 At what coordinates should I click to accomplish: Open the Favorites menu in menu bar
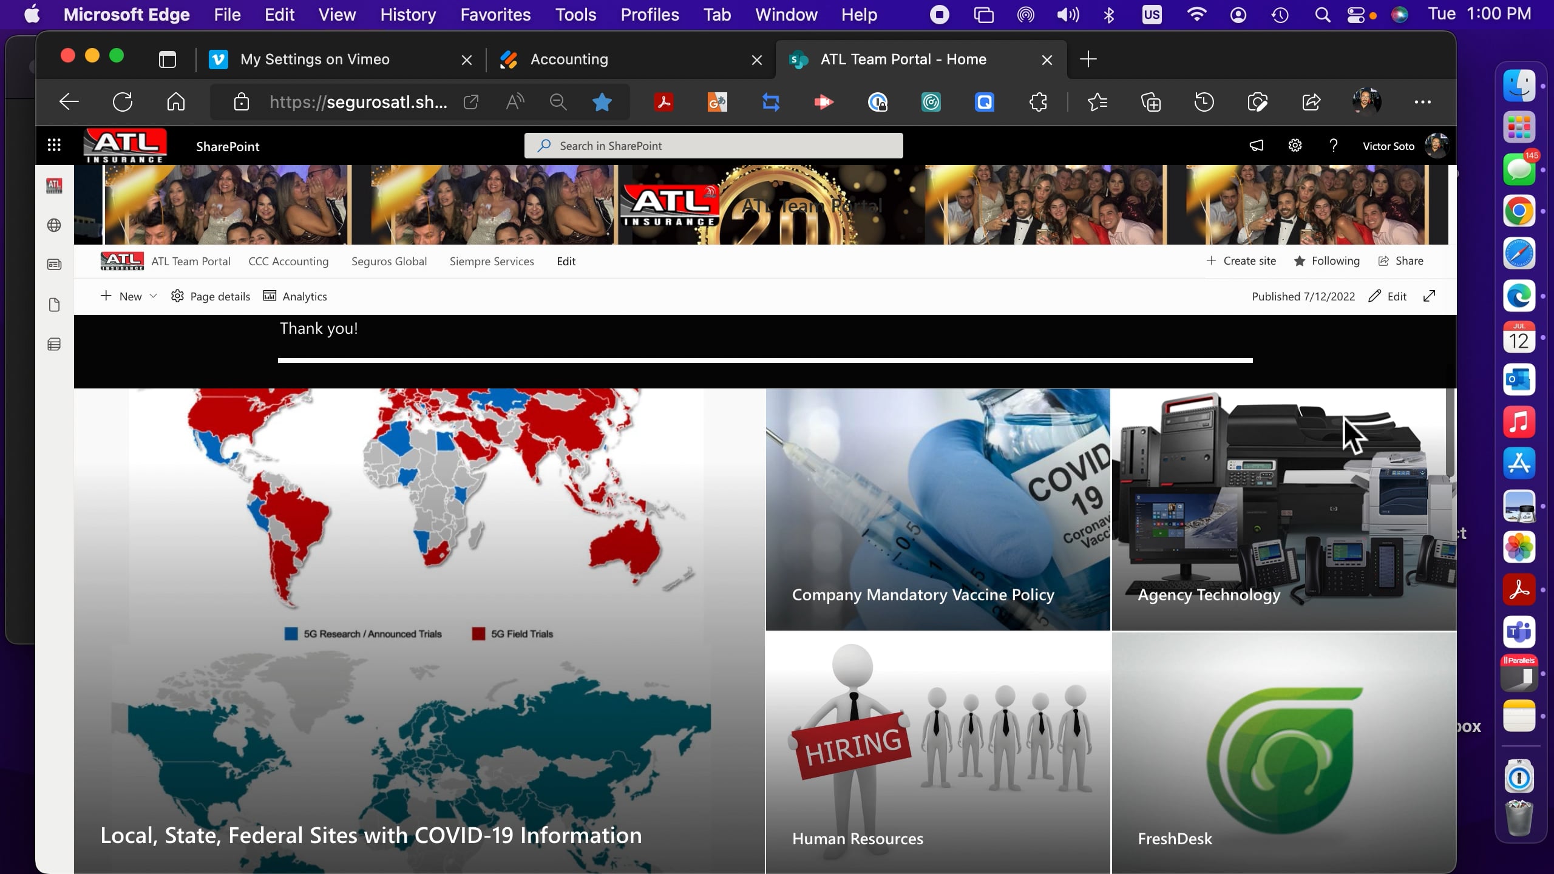[x=495, y=15]
